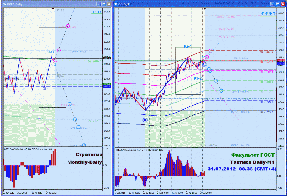Click the 'Стратегия' text label
The height and width of the screenshot is (196, 288).
click(x=89, y=155)
